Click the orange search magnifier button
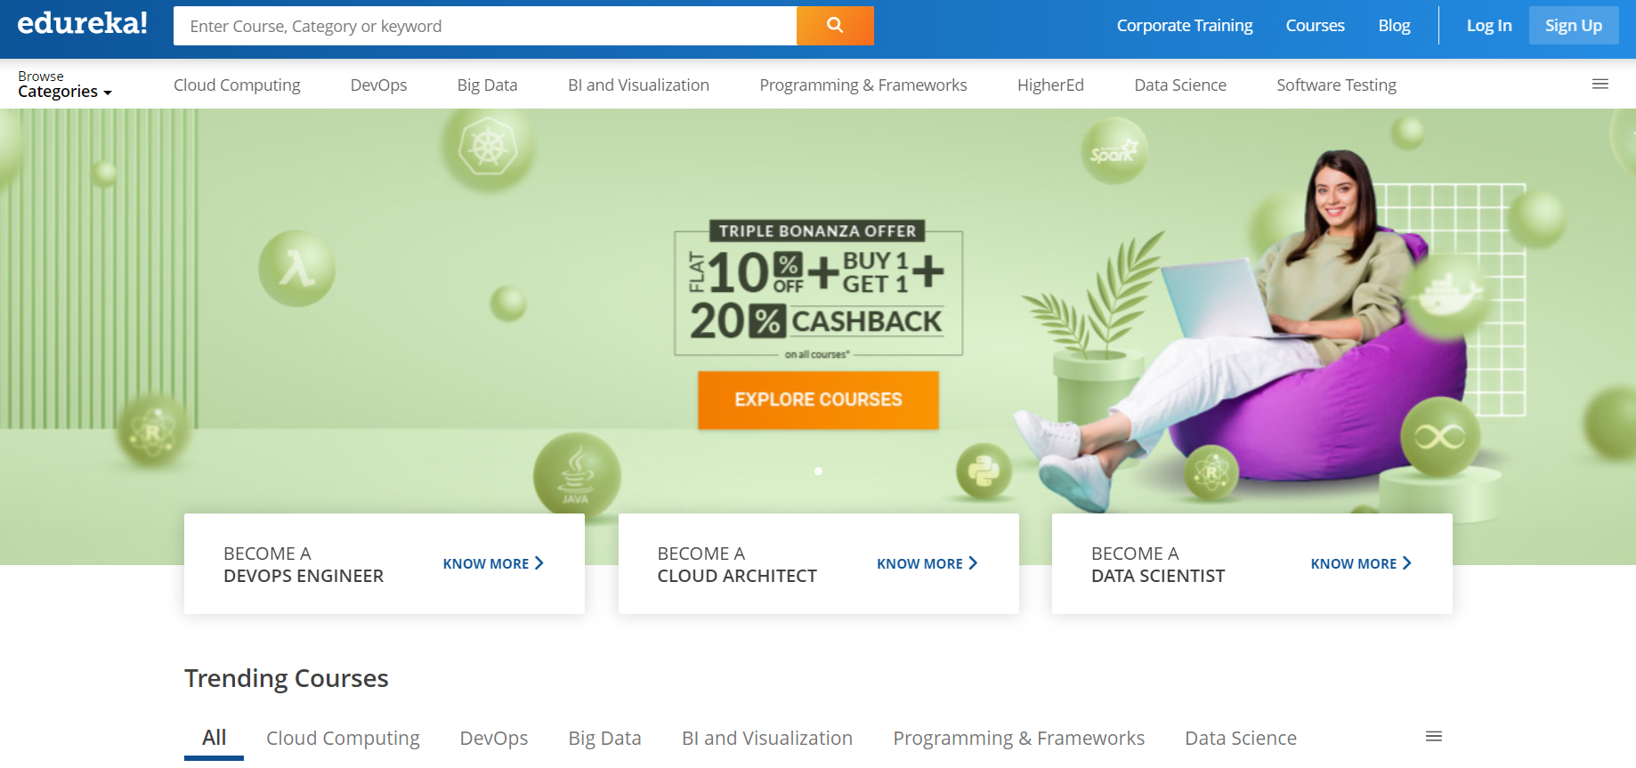The width and height of the screenshot is (1636, 768). tap(834, 26)
